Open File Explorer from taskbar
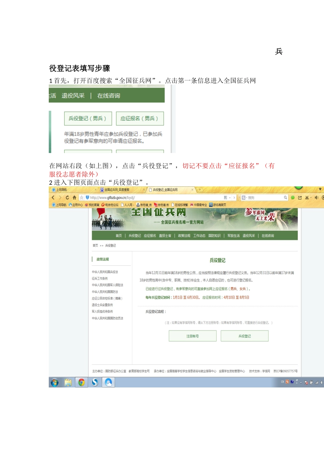The image size is (324, 458). coord(68,382)
